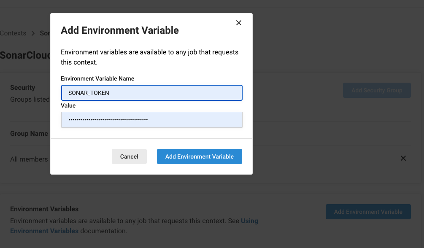Click the SonarCloud context title

tap(25, 56)
